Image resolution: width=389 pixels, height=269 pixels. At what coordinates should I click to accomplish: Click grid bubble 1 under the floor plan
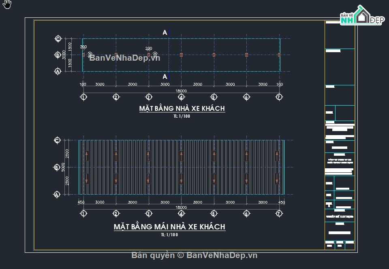click(83, 97)
